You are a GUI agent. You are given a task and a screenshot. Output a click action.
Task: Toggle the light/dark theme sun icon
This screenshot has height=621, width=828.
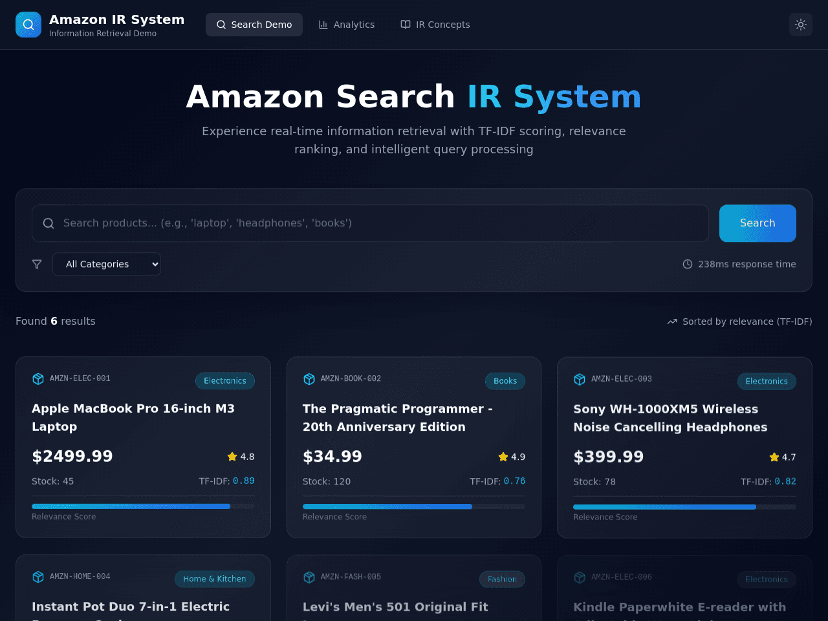coord(801,25)
